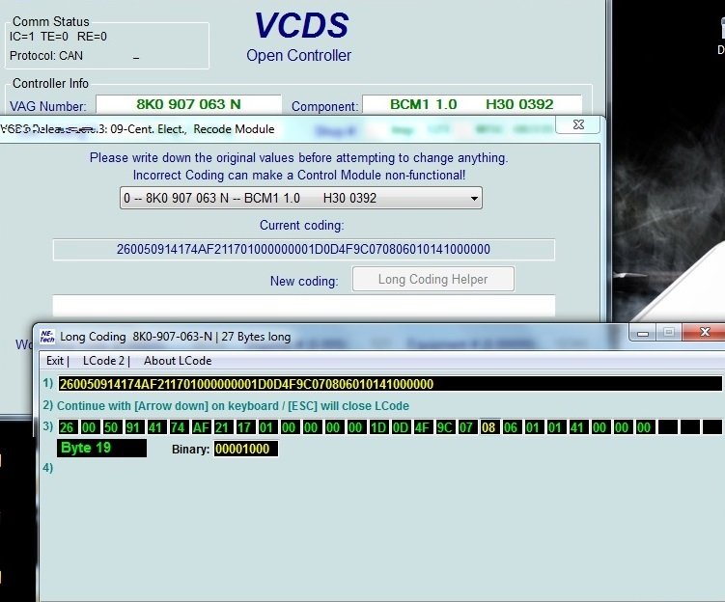Select the byte 91 cell

(x=133, y=427)
